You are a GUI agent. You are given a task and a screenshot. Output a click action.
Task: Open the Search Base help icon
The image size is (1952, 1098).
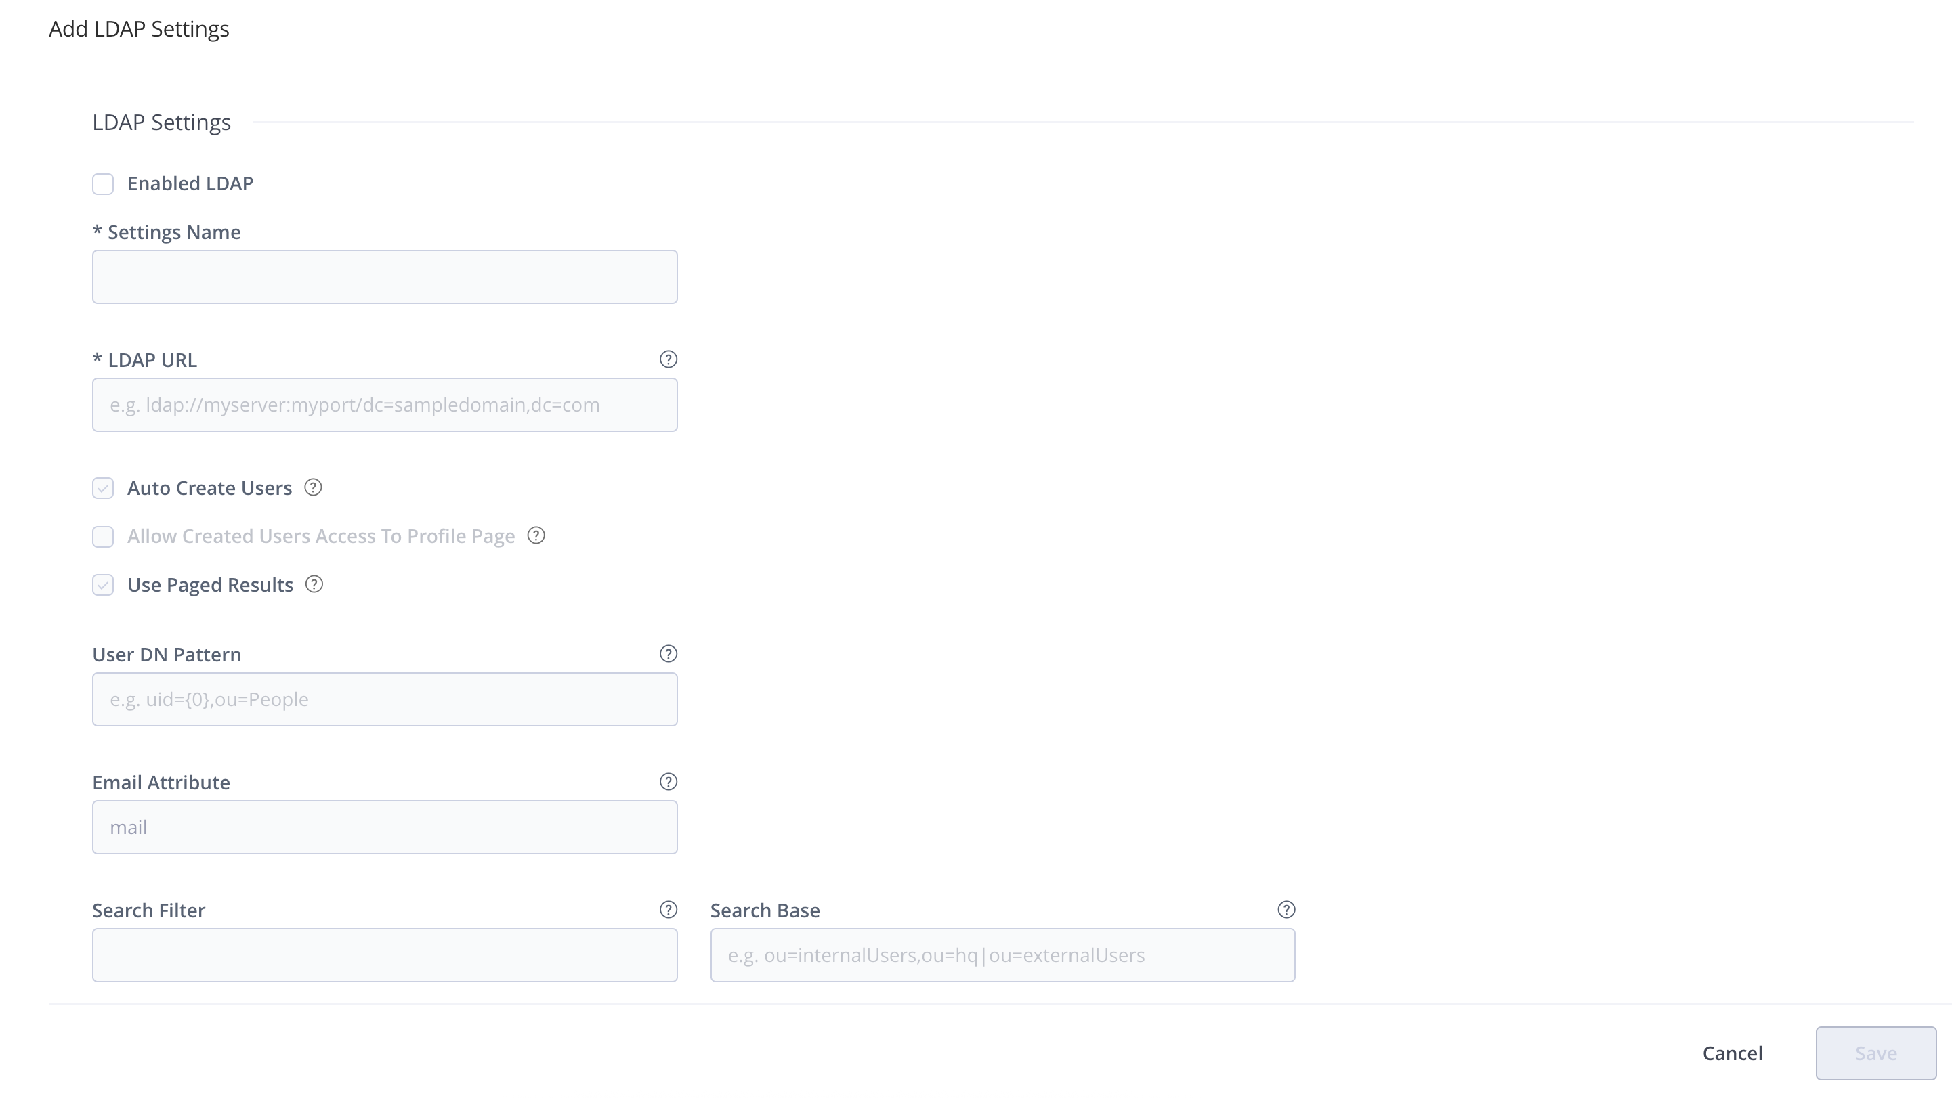pos(1286,909)
